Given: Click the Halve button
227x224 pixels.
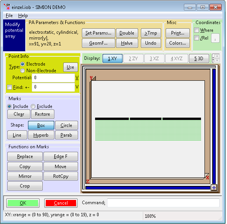Looking at the screenshot, I should [127, 43].
